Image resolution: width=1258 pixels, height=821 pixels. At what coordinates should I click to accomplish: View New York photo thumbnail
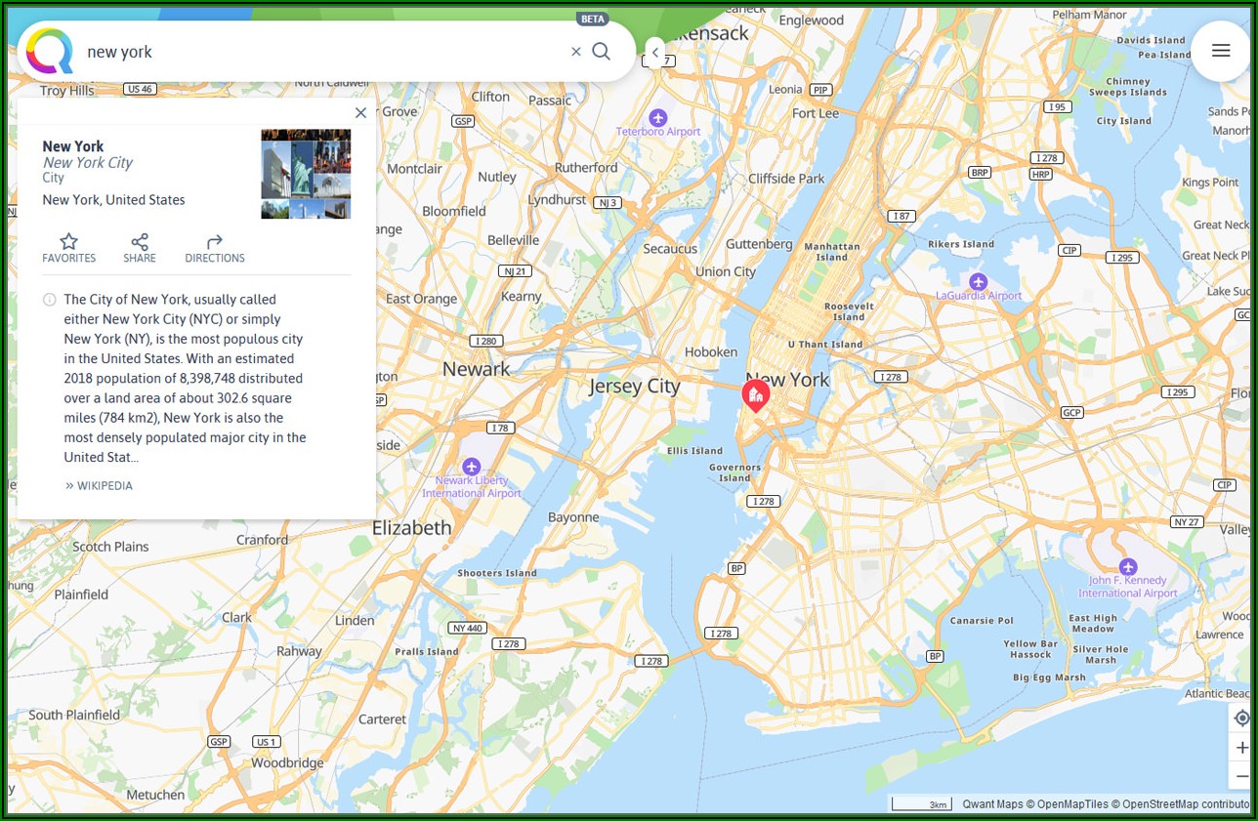coord(306,174)
